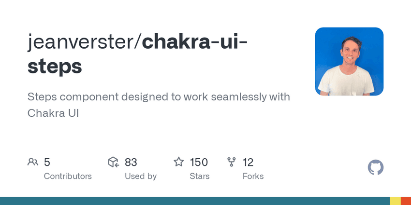Click the star icon

click(179, 162)
